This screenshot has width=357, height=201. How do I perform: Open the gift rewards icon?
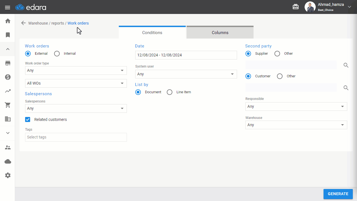point(296,7)
